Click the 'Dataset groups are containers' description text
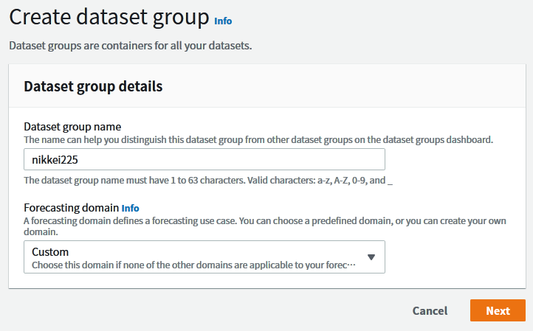 [130, 46]
